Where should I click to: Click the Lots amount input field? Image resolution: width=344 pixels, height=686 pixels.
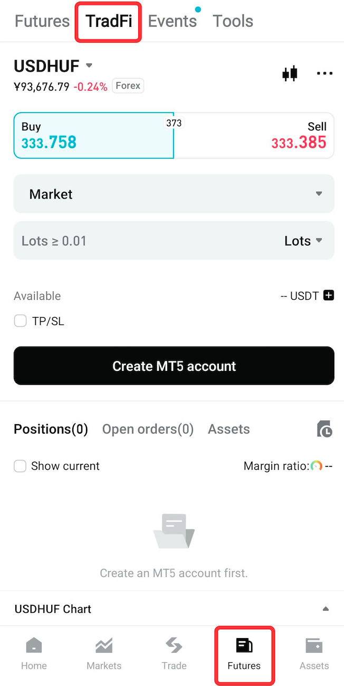106,240
